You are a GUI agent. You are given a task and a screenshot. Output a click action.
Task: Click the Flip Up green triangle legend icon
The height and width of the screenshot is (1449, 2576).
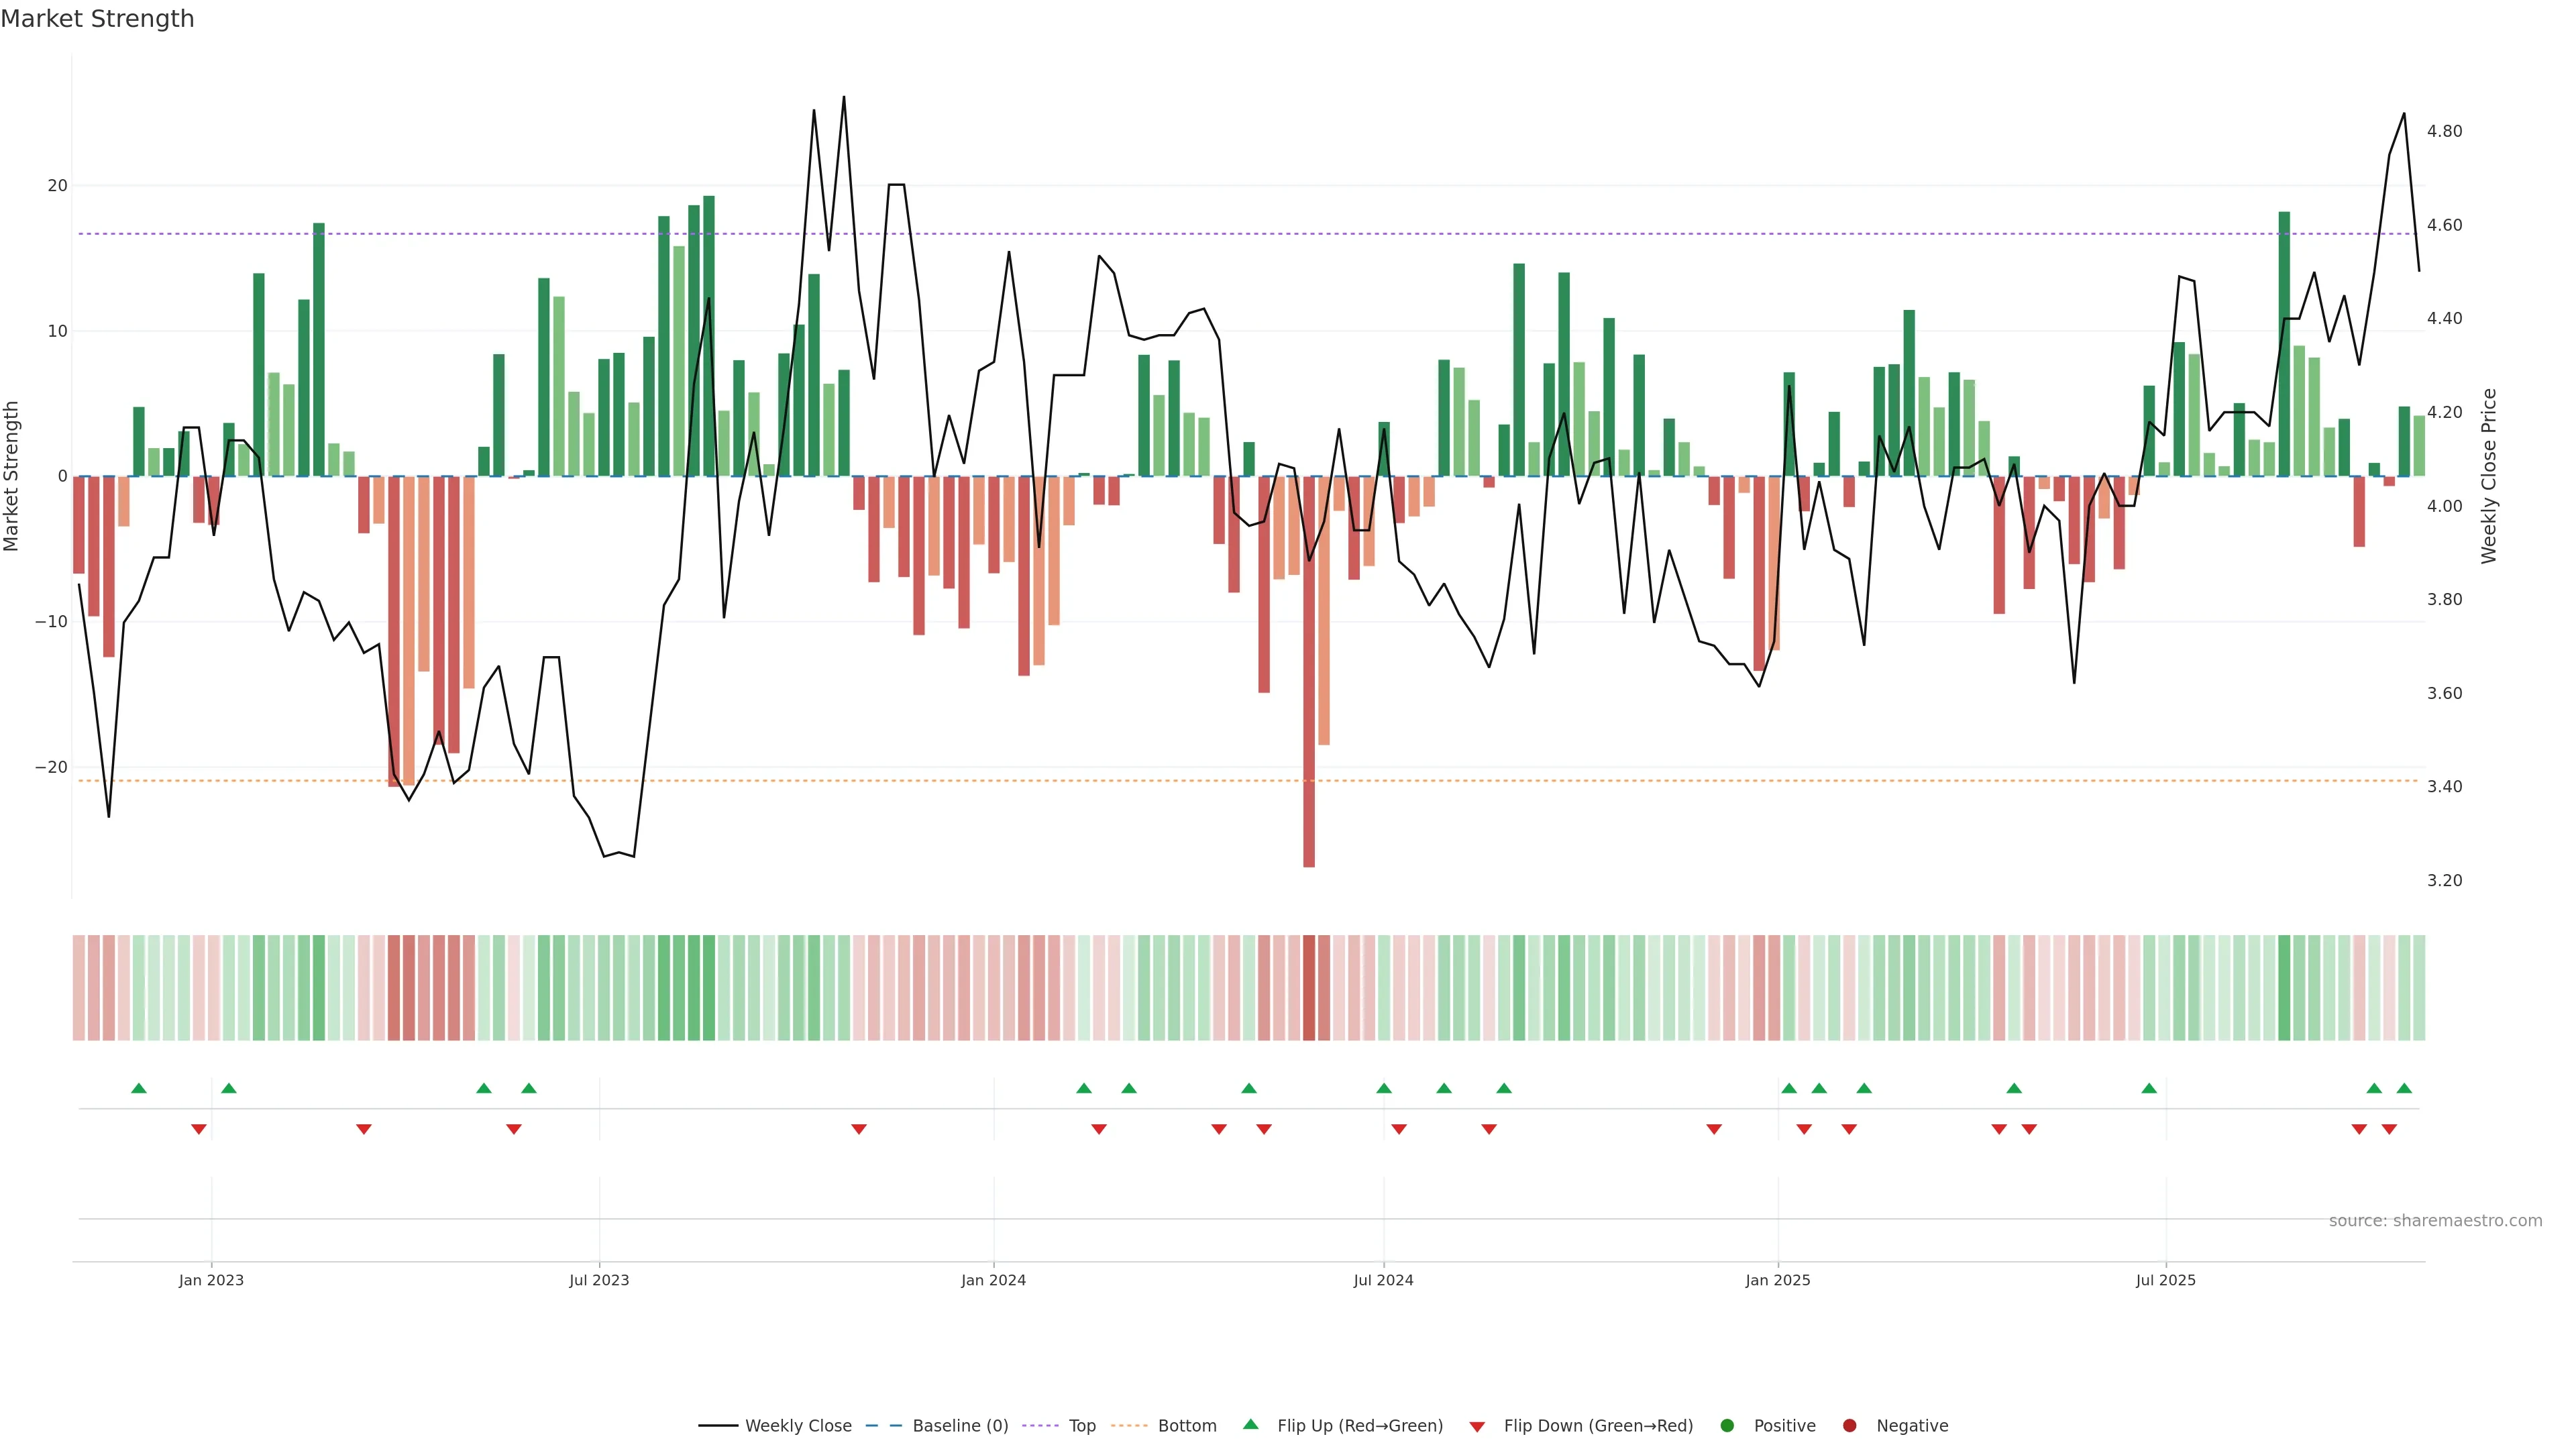(x=1250, y=1425)
